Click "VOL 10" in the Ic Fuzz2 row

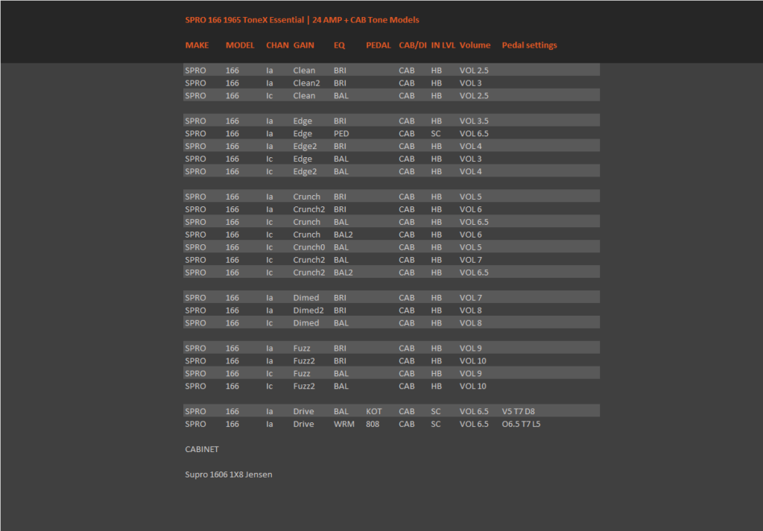[x=472, y=387]
